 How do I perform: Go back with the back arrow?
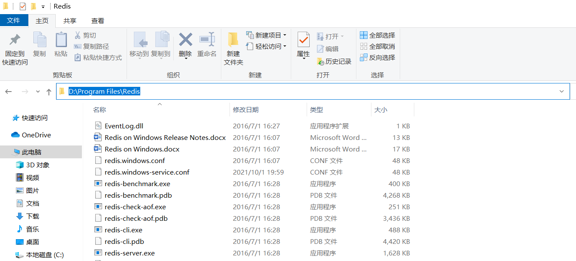(x=9, y=92)
